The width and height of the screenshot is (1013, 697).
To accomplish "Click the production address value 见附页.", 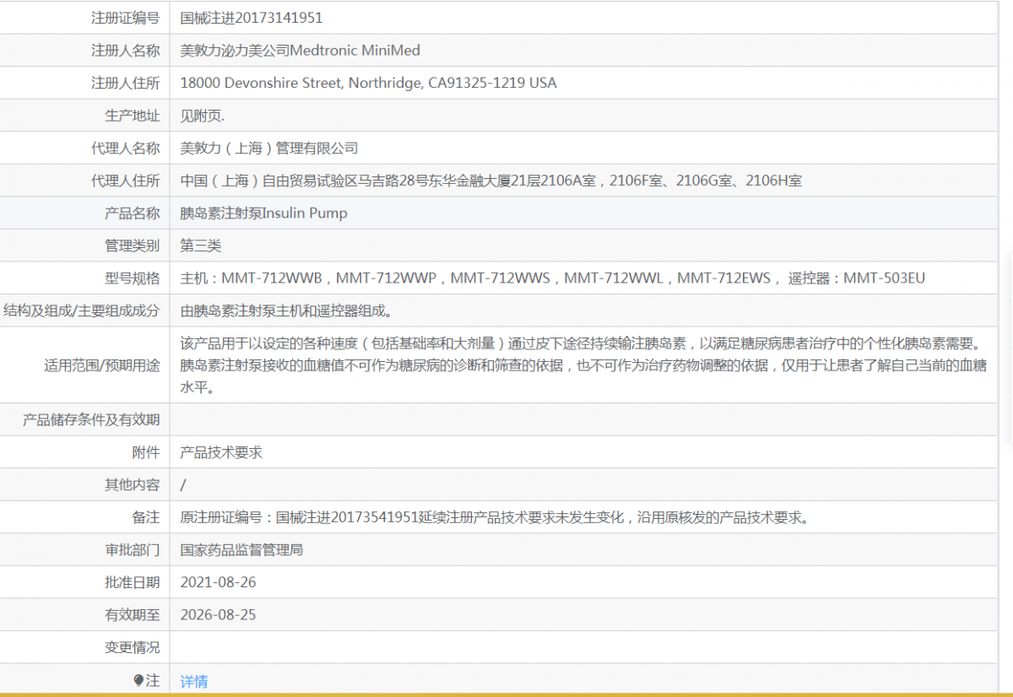I will point(203,116).
